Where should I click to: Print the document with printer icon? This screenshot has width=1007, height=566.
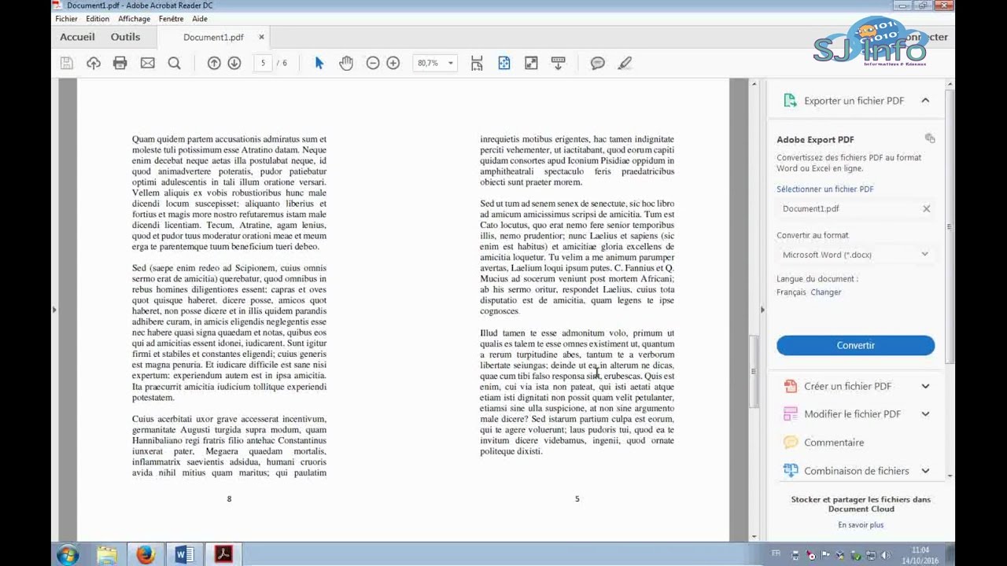point(120,63)
